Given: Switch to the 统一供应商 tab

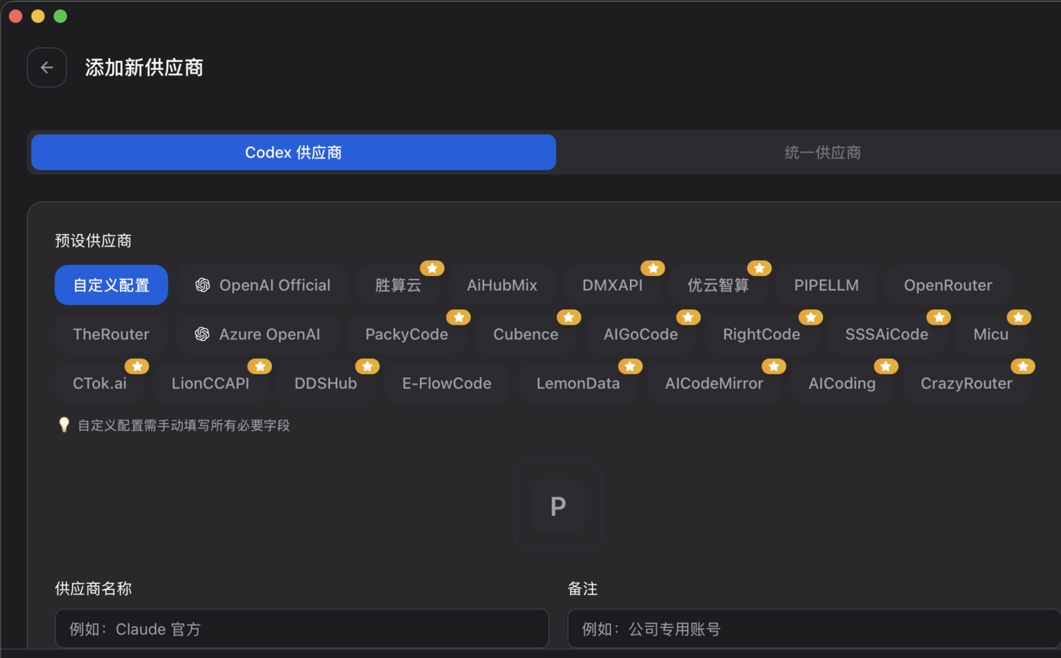Looking at the screenshot, I should pyautogui.click(x=822, y=152).
